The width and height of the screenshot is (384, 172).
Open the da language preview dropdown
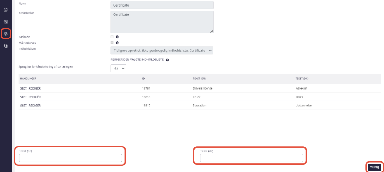118,68
